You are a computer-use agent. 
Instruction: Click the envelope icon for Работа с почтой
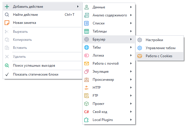[86, 63]
